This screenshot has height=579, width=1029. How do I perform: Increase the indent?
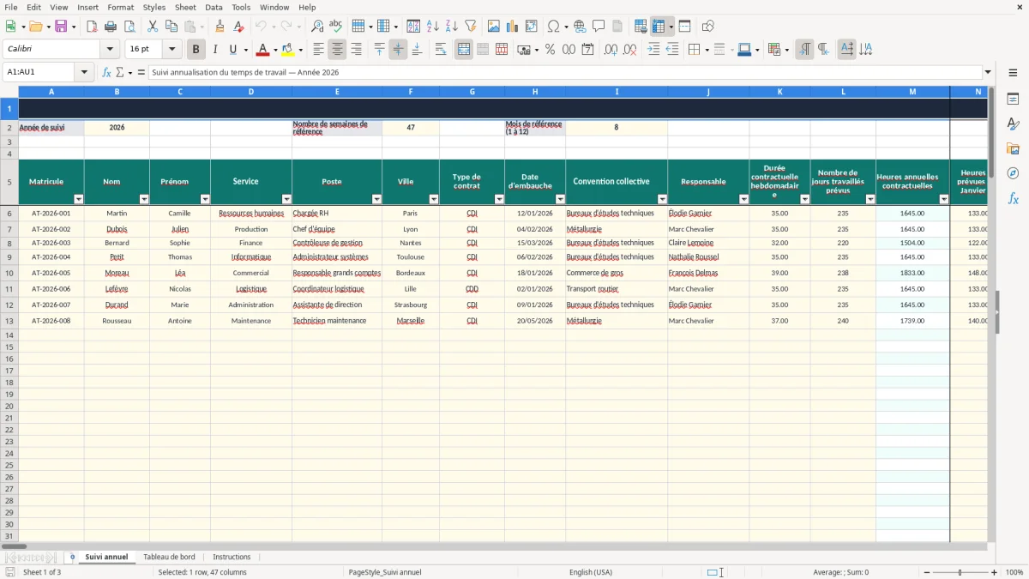coord(653,50)
